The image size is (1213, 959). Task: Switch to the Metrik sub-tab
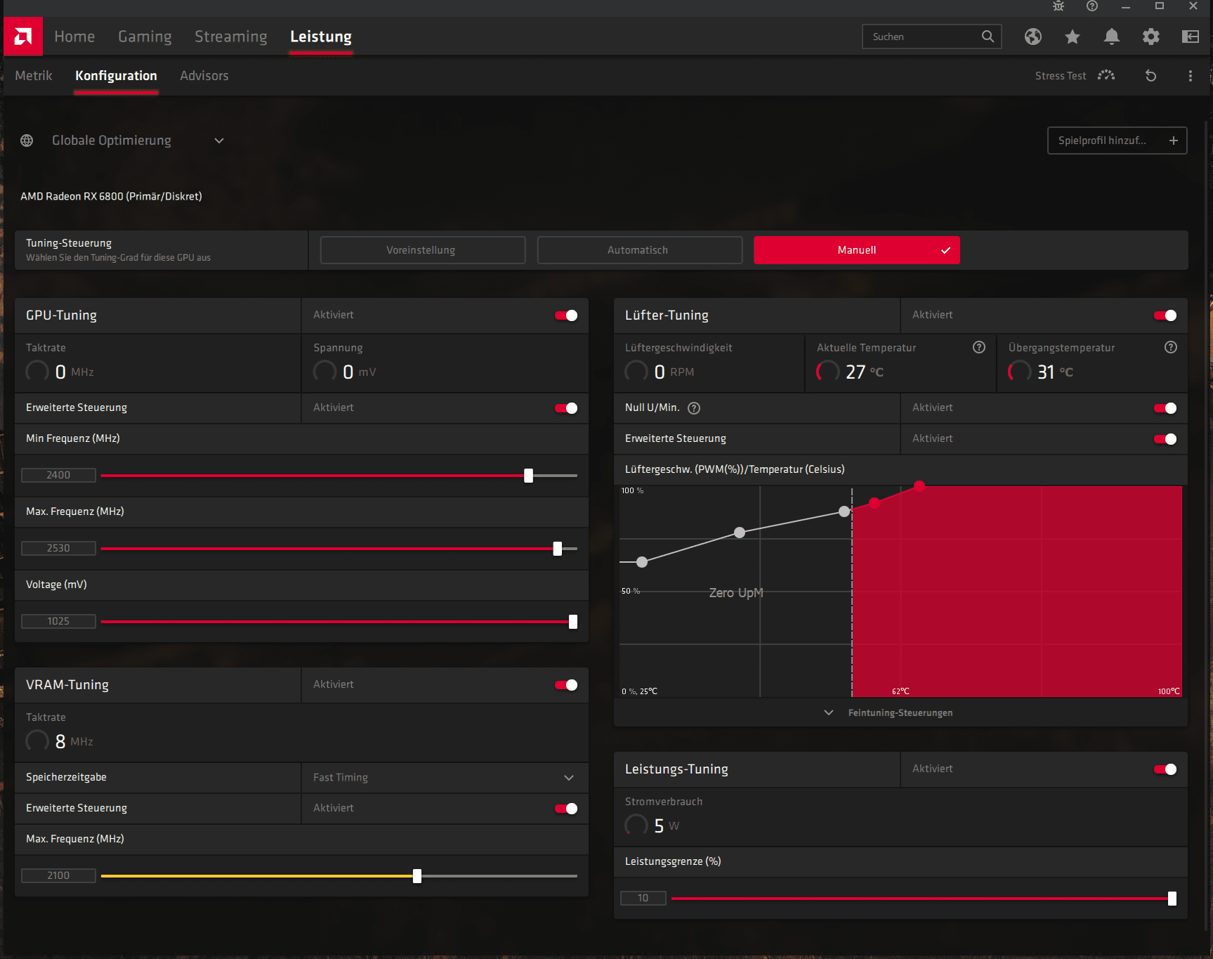coord(34,76)
